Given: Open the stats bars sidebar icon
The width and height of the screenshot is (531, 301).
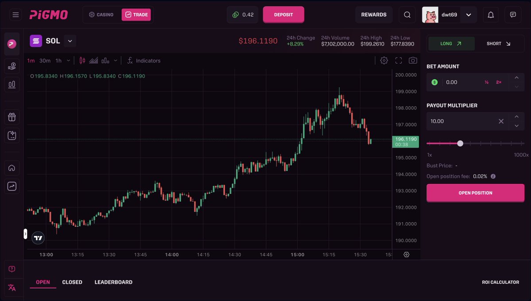Looking at the screenshot, I should click(x=12, y=85).
